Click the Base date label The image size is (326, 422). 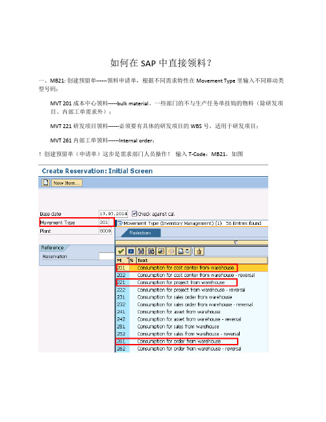click(51, 214)
